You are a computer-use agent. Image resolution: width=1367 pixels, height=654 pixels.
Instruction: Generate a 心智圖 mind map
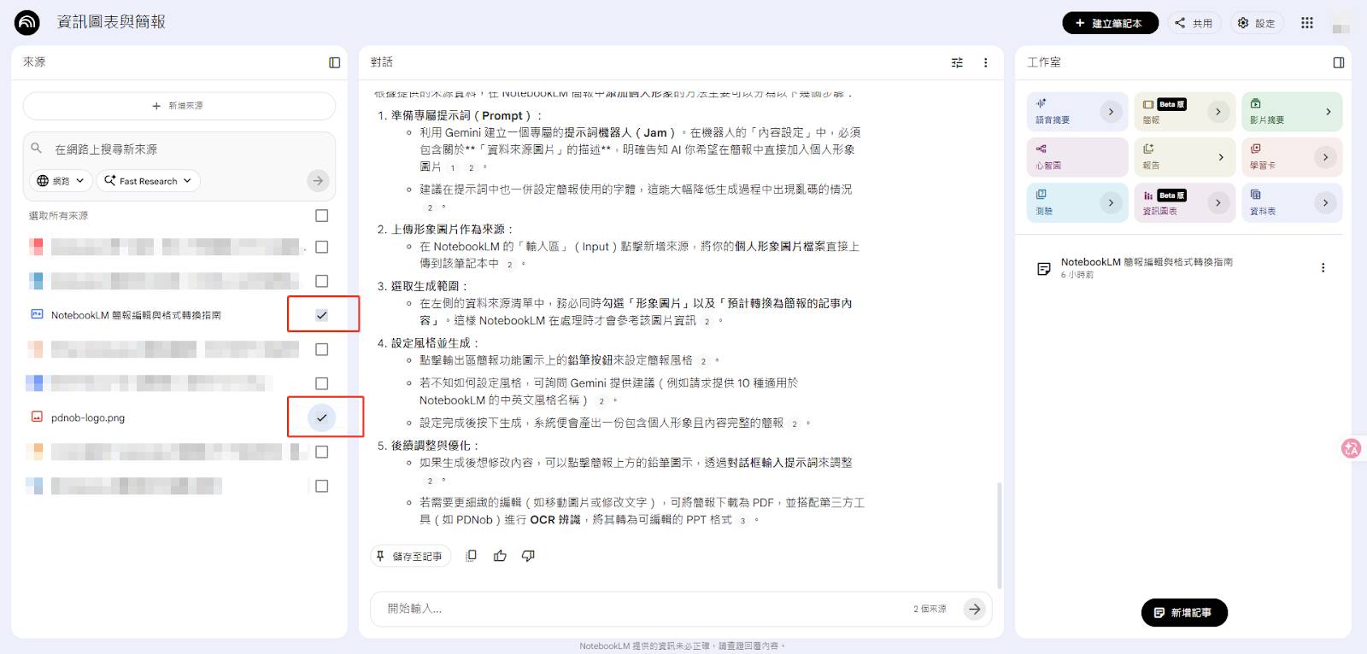[x=1077, y=157]
